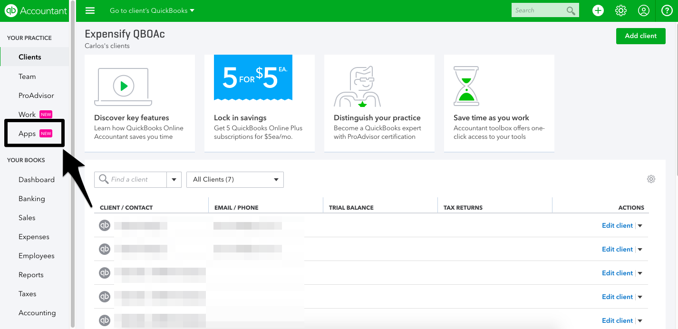Open the Apps sidebar item
Viewport: 678px width, 329px height.
click(27, 134)
